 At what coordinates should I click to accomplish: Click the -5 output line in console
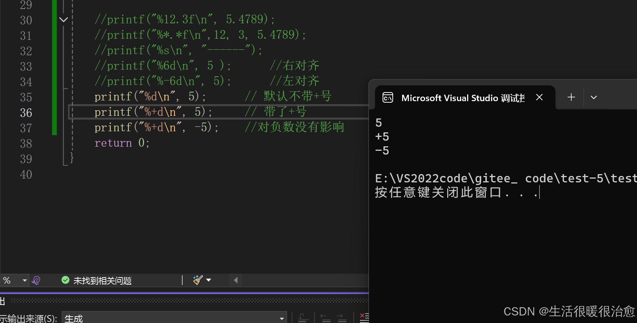click(382, 151)
